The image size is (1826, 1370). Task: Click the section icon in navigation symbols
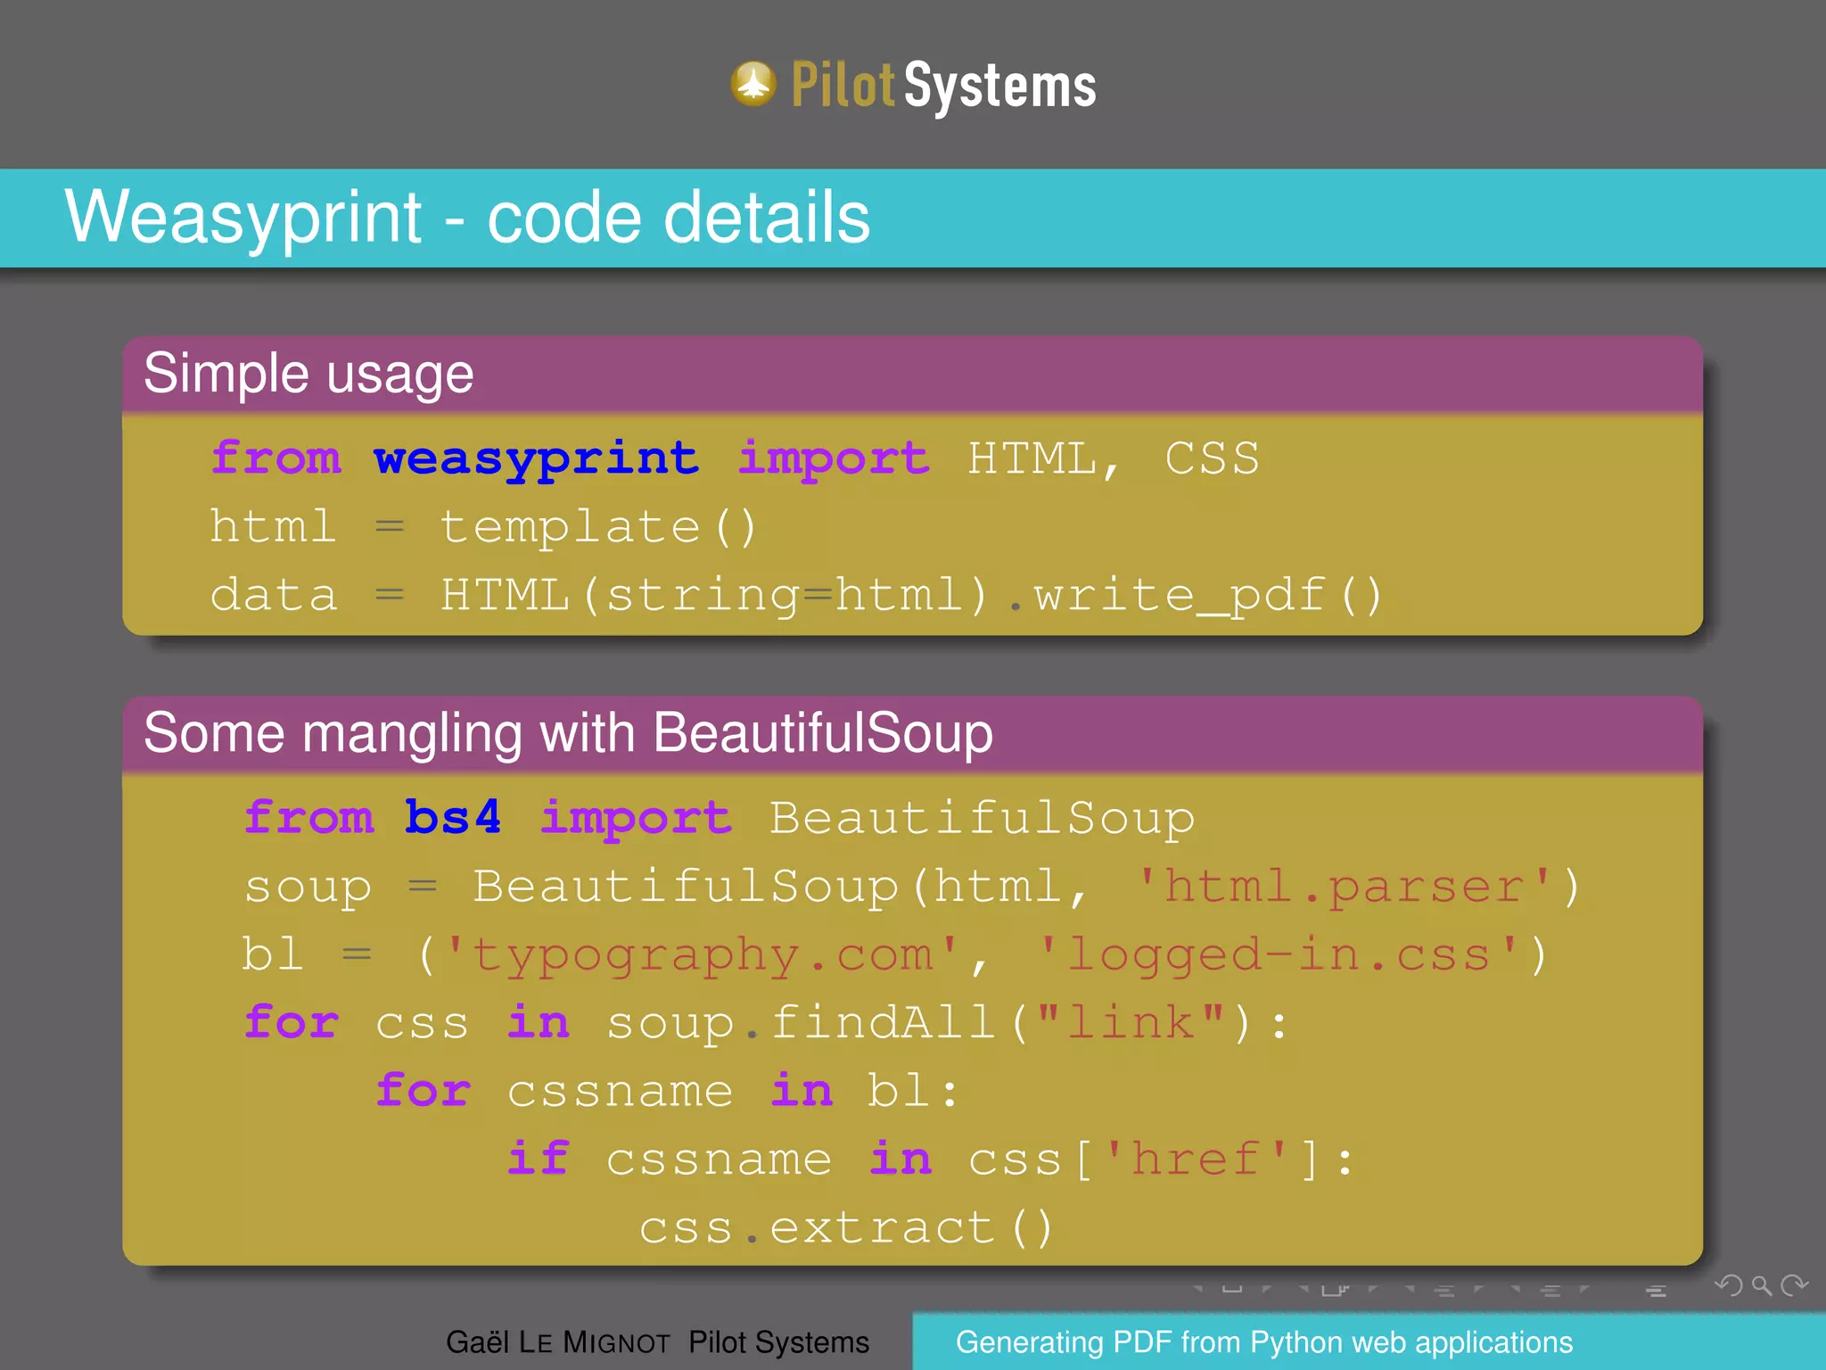1550,1291
